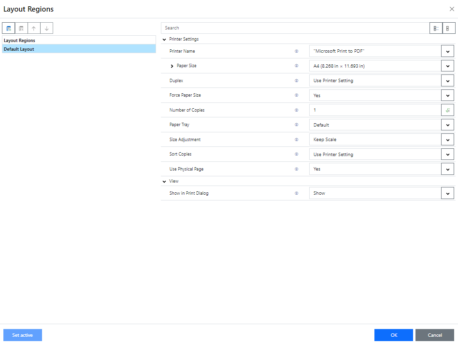Select Default Layout in the list
The image size is (458, 344).
point(77,49)
